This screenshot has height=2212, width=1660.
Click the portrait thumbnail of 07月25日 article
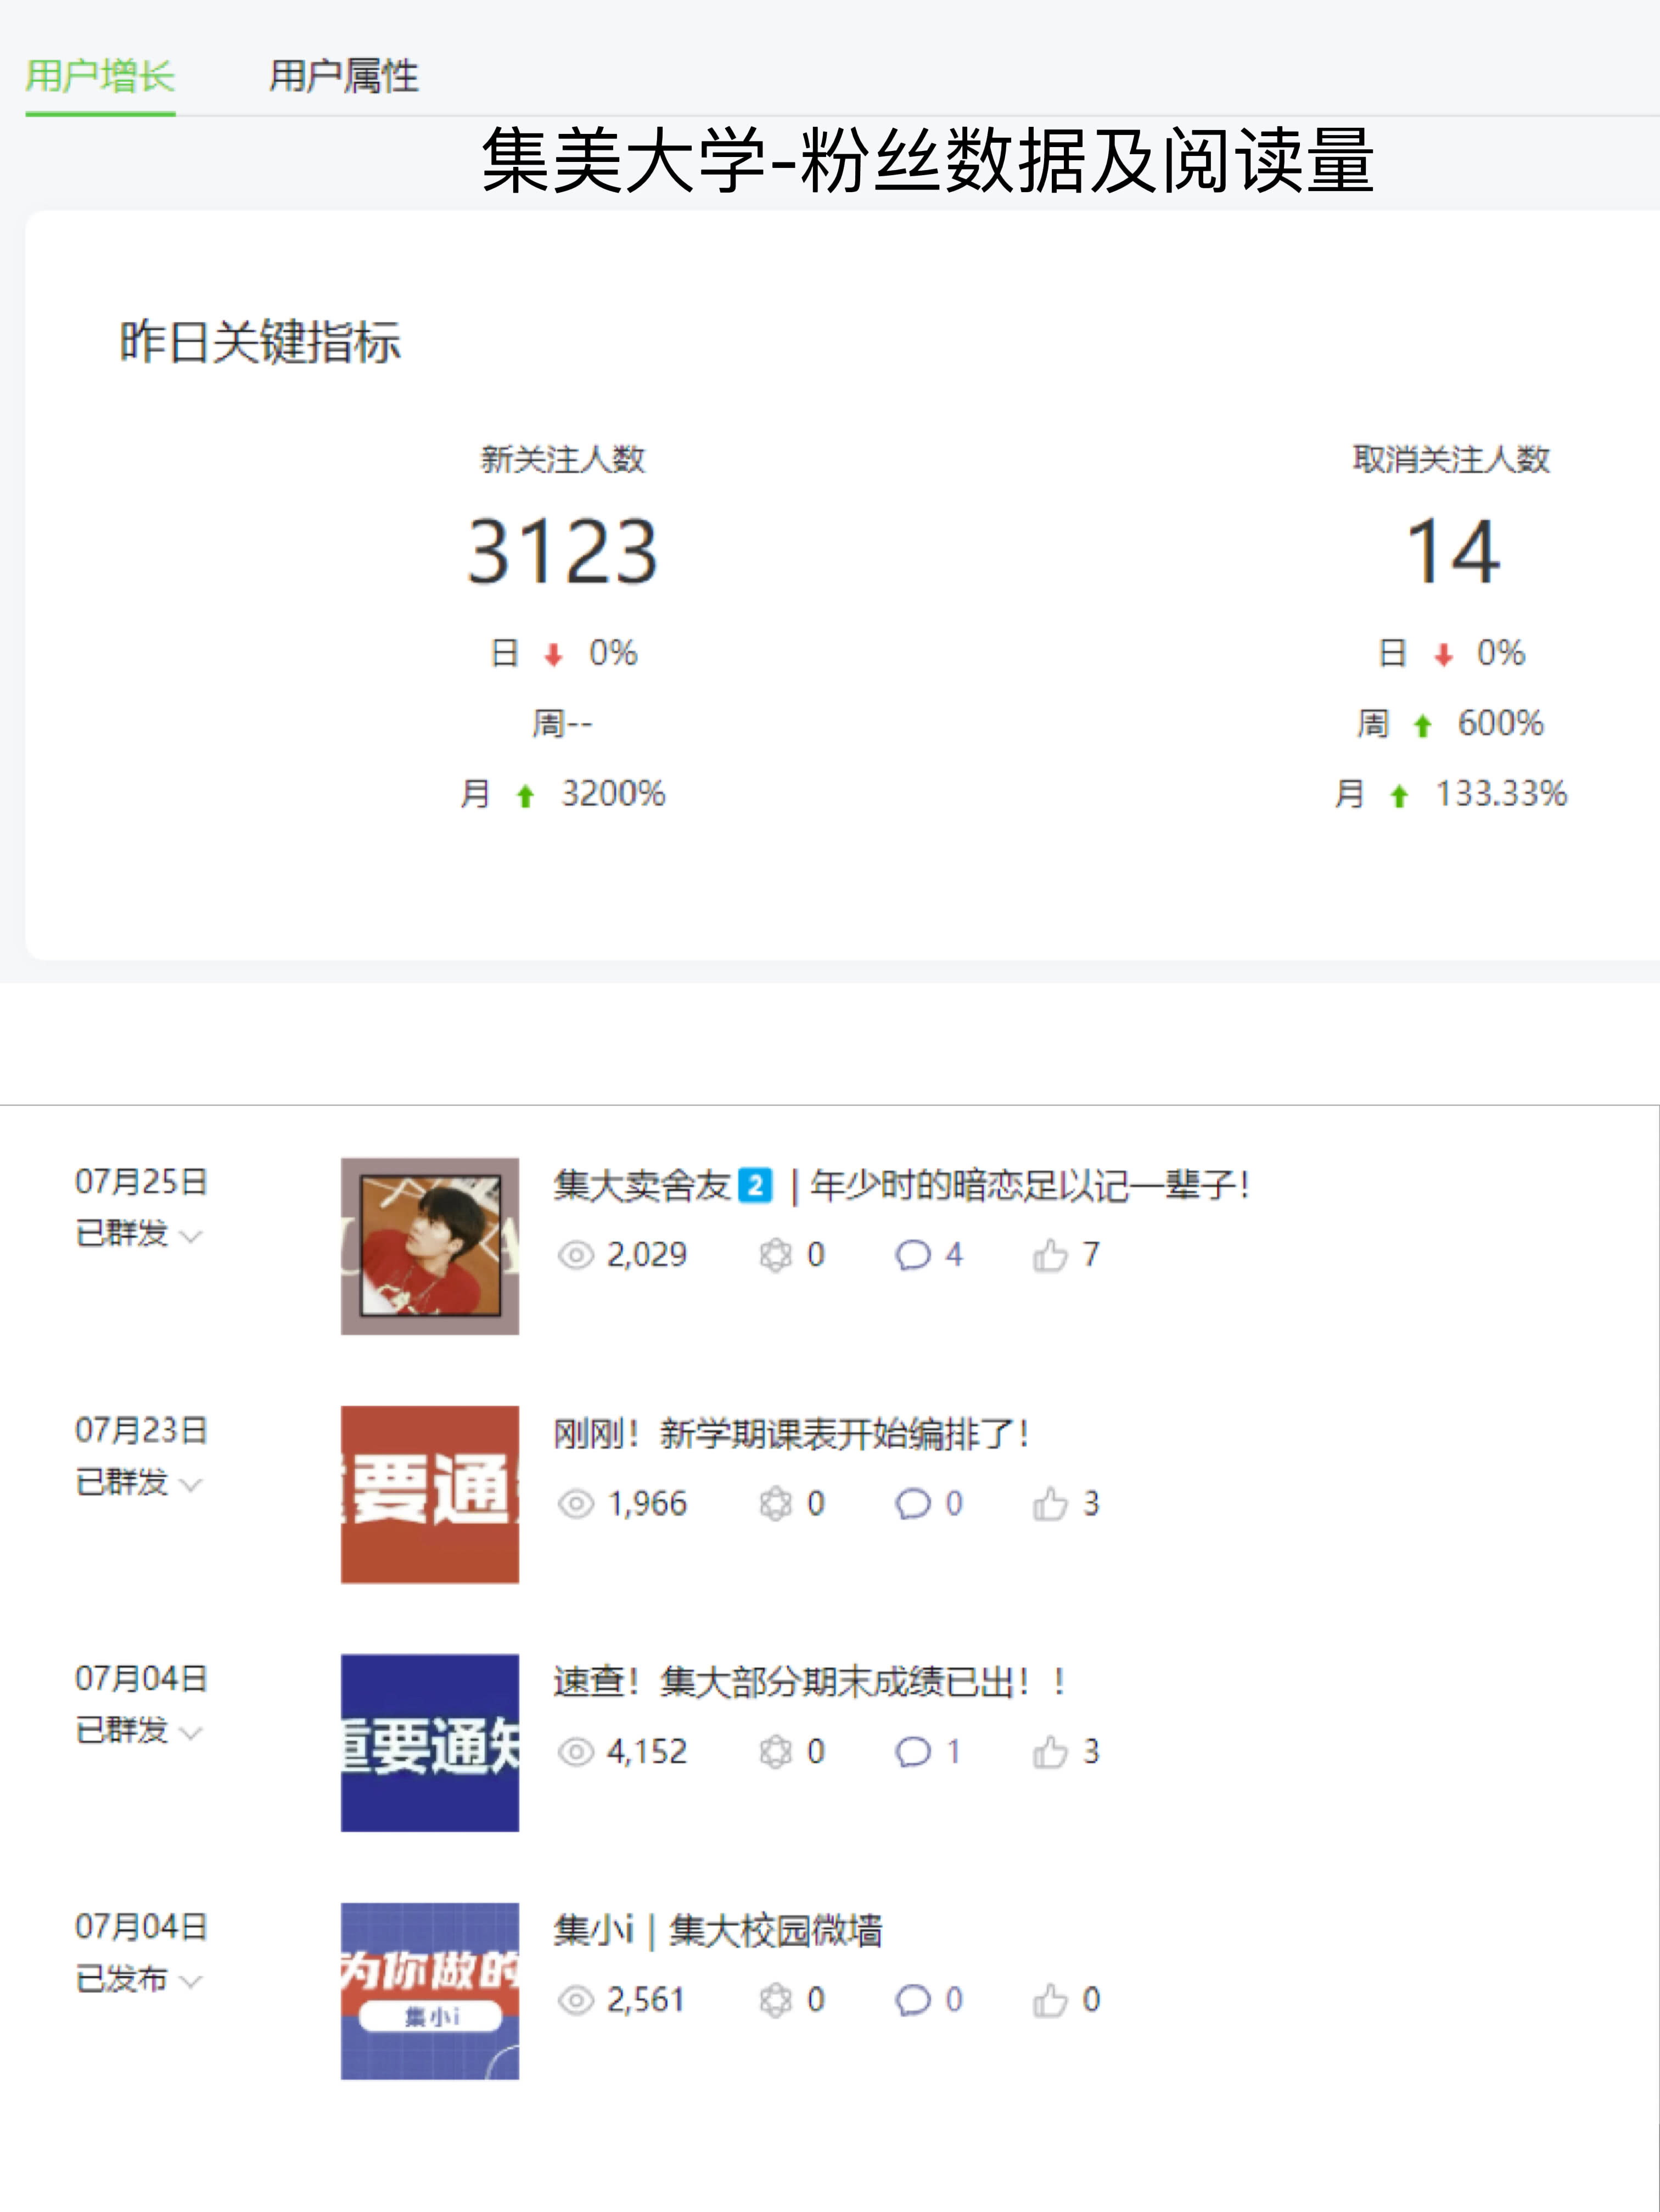coord(430,1246)
